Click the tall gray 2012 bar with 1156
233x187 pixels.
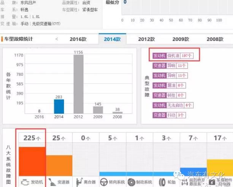78,84
